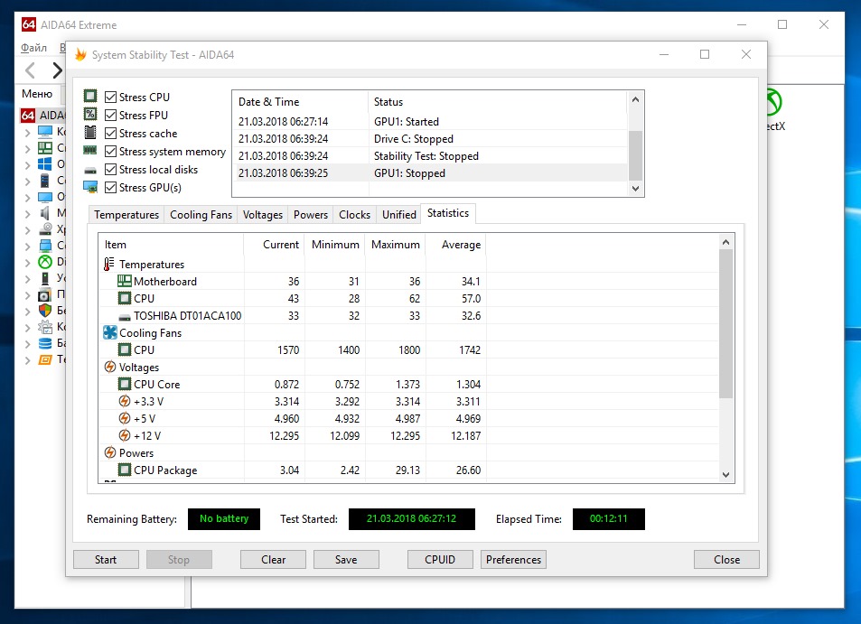Click the Voltages lightning icon
The width and height of the screenshot is (861, 624).
coord(110,367)
